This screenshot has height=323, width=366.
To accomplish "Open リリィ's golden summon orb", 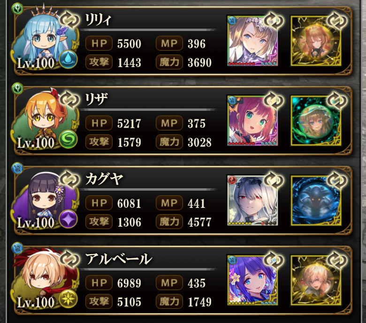I will (316, 41).
